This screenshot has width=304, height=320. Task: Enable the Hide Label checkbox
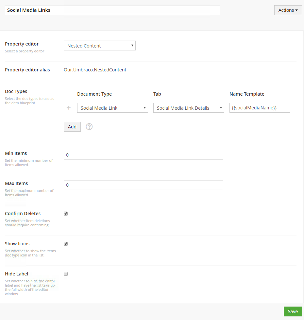pos(66,274)
